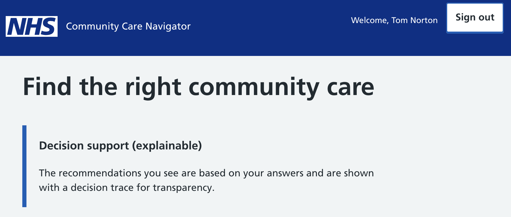The image size is (511, 217).
Task: Click the word 'Find' in the main heading
Action: [x=47, y=87]
